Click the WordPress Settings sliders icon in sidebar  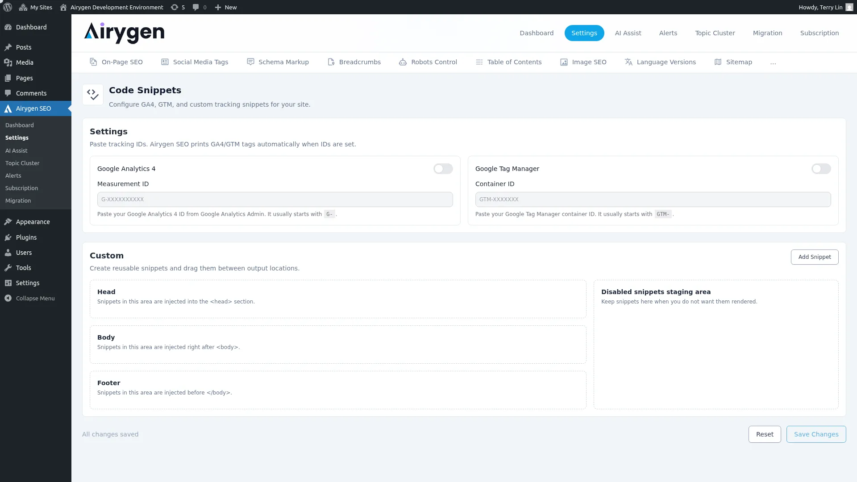click(8, 283)
